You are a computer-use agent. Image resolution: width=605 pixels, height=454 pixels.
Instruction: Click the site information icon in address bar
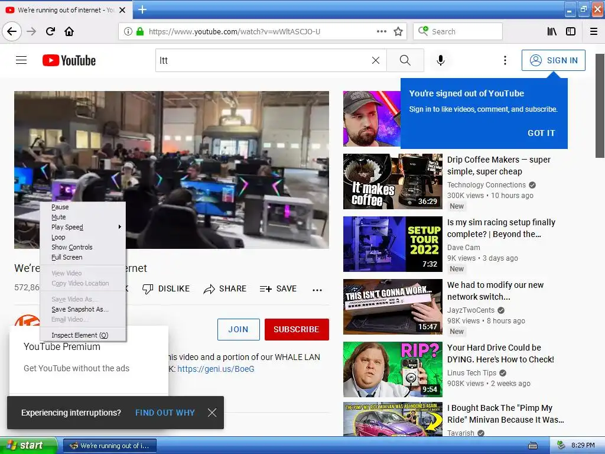coord(128,31)
